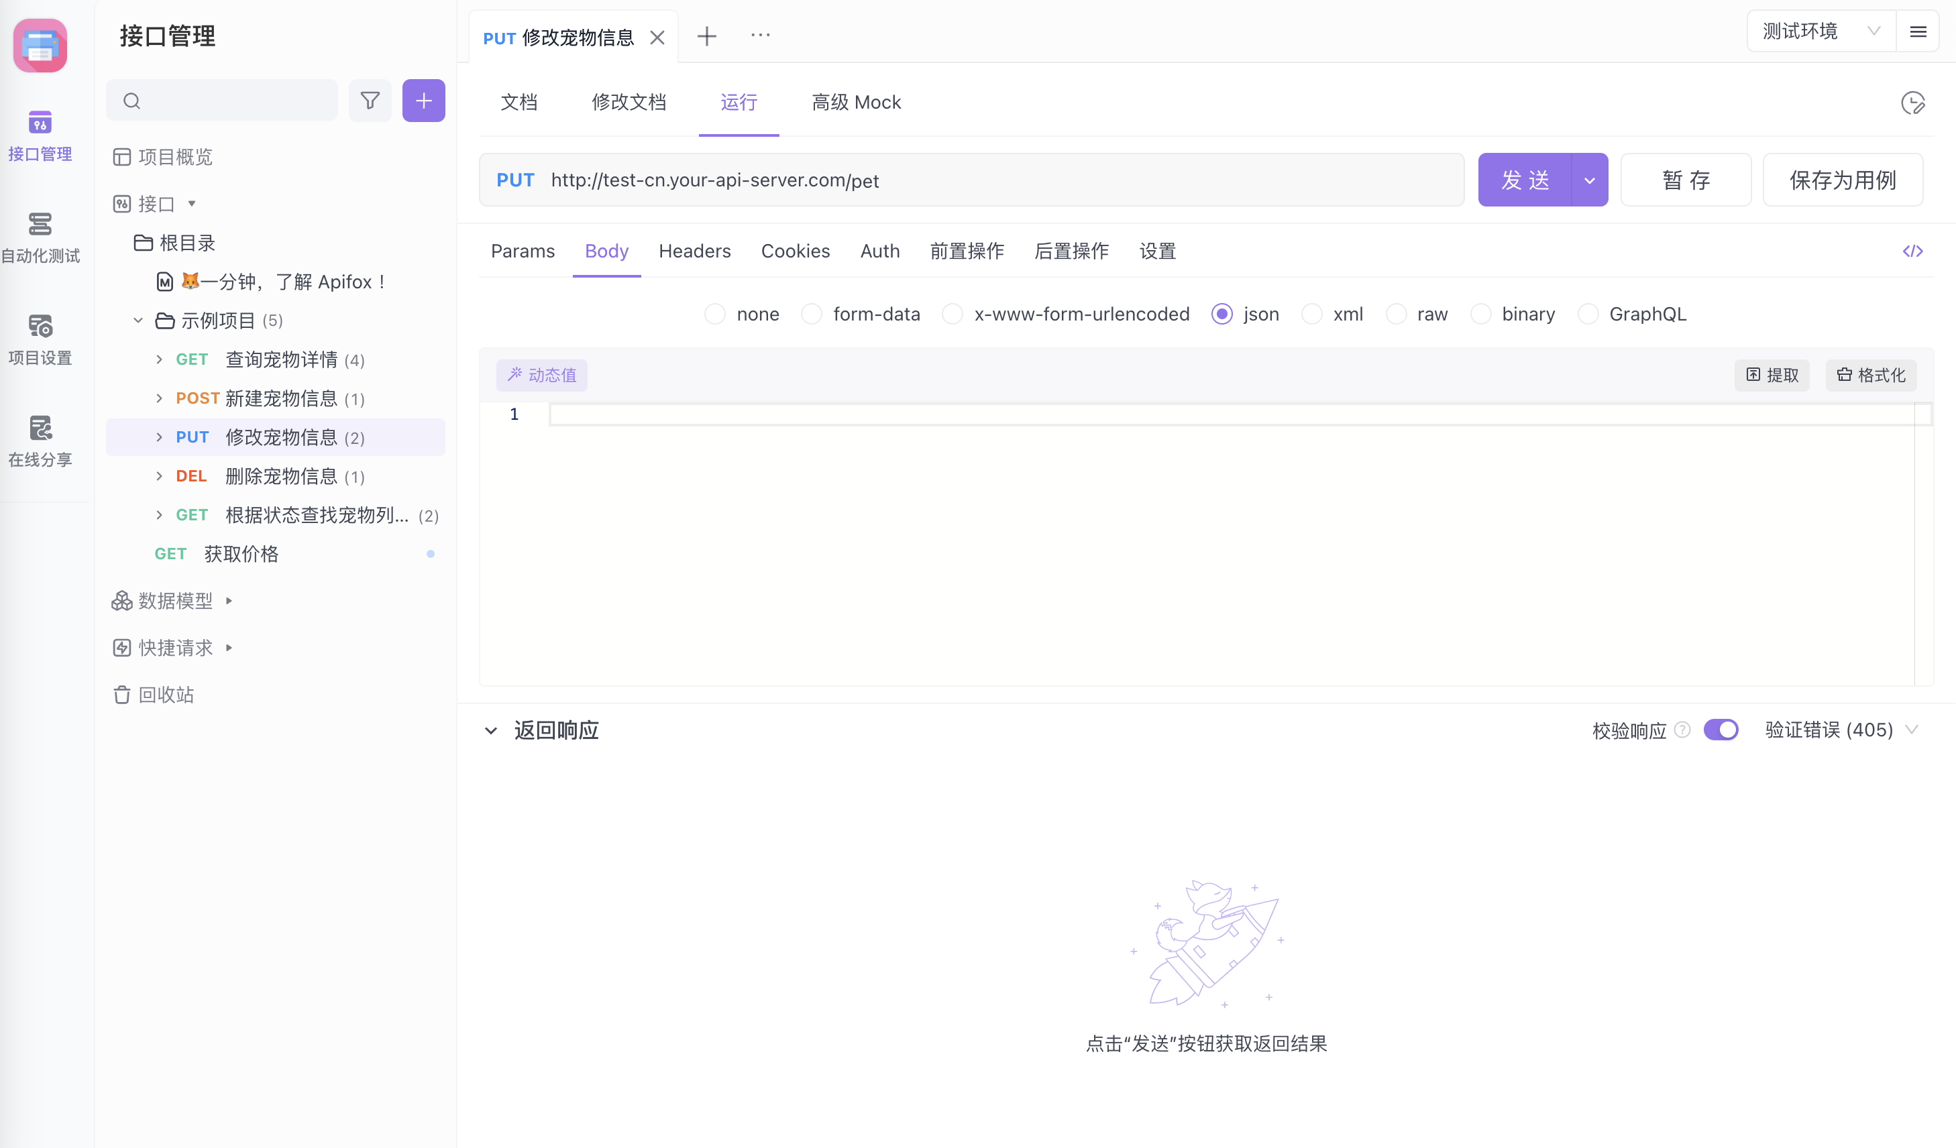Select the form-data body type

(861, 314)
